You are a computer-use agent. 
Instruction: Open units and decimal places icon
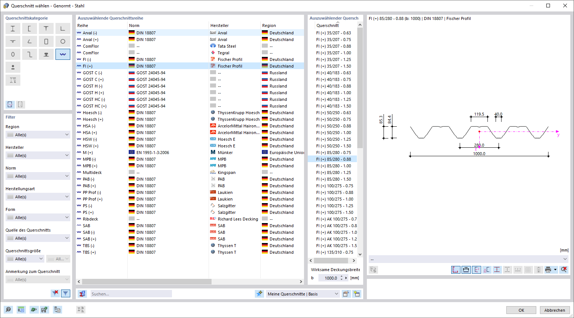(21, 310)
